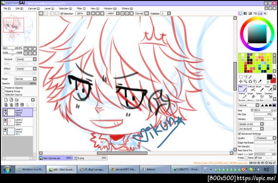
Task: Select the AirBrush tool
Action: pos(251,88)
